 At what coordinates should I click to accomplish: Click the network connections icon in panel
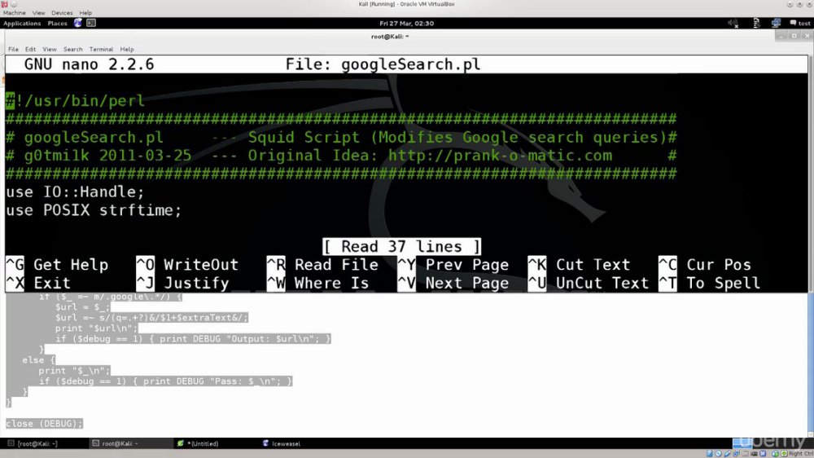(776, 23)
